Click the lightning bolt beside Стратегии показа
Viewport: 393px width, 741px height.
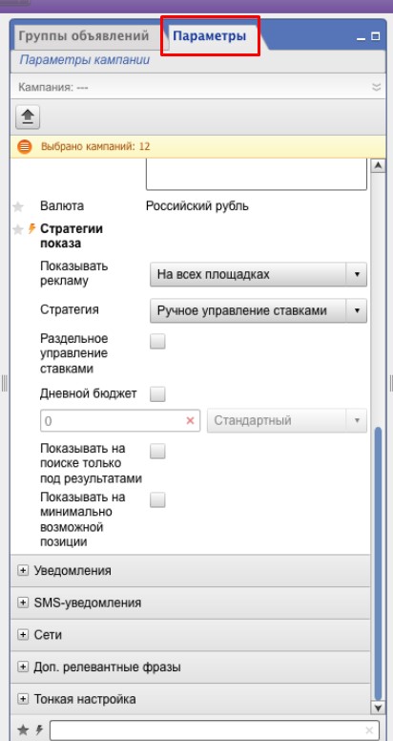coord(32,229)
